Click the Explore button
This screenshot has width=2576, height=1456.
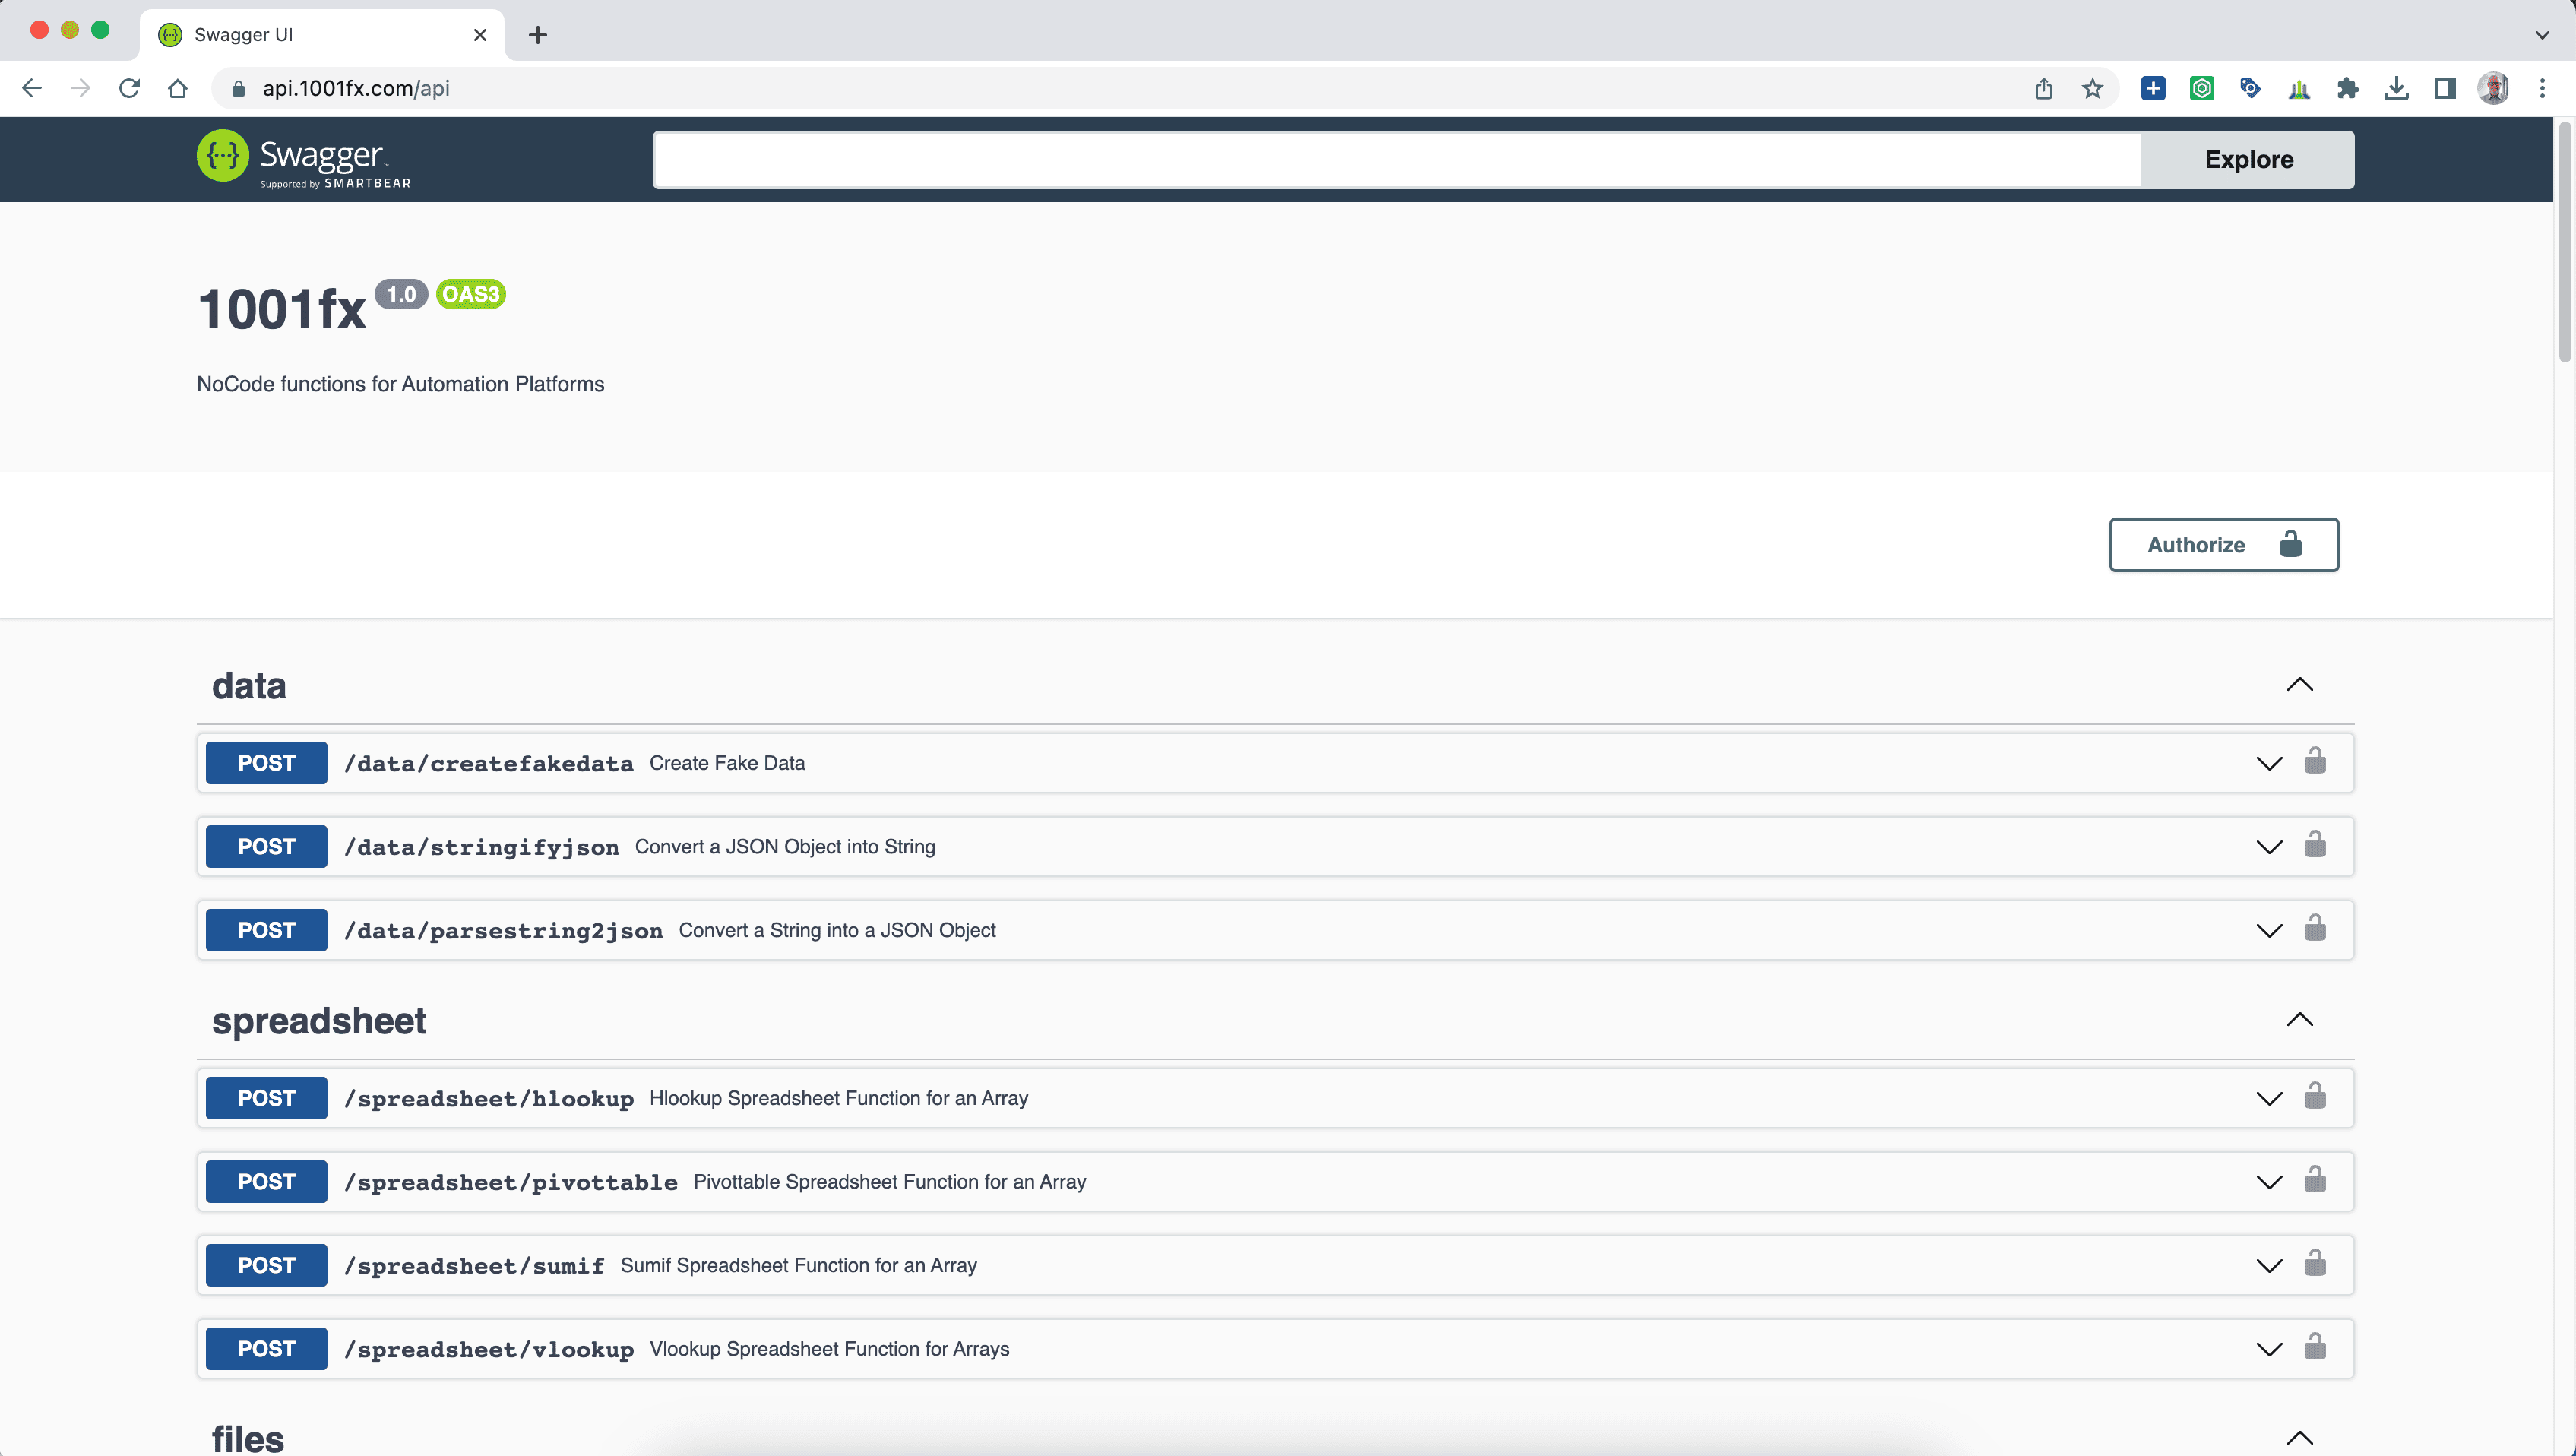click(x=2248, y=160)
